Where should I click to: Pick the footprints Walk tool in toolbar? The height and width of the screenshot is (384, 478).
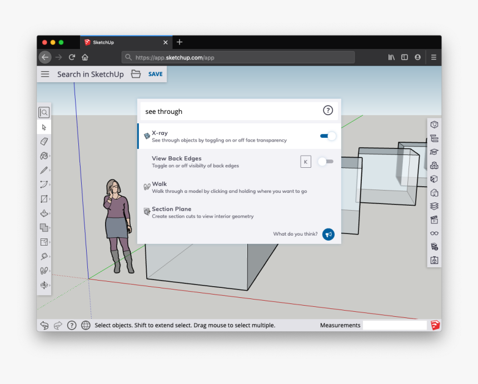point(44,271)
